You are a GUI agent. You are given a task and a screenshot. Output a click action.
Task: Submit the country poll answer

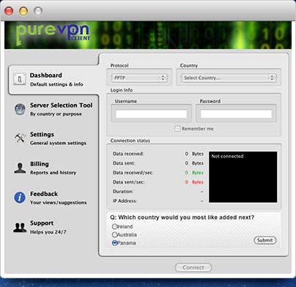coord(265,240)
